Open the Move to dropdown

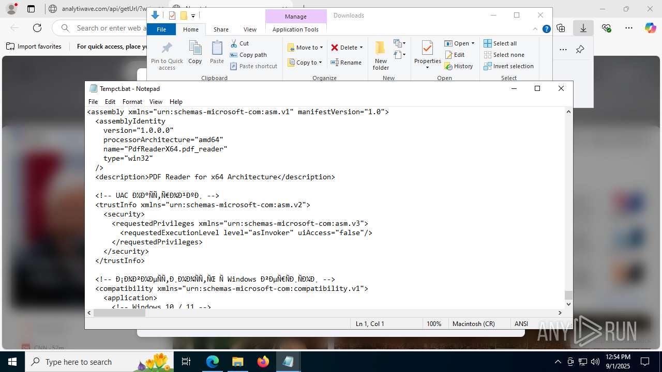point(305,48)
